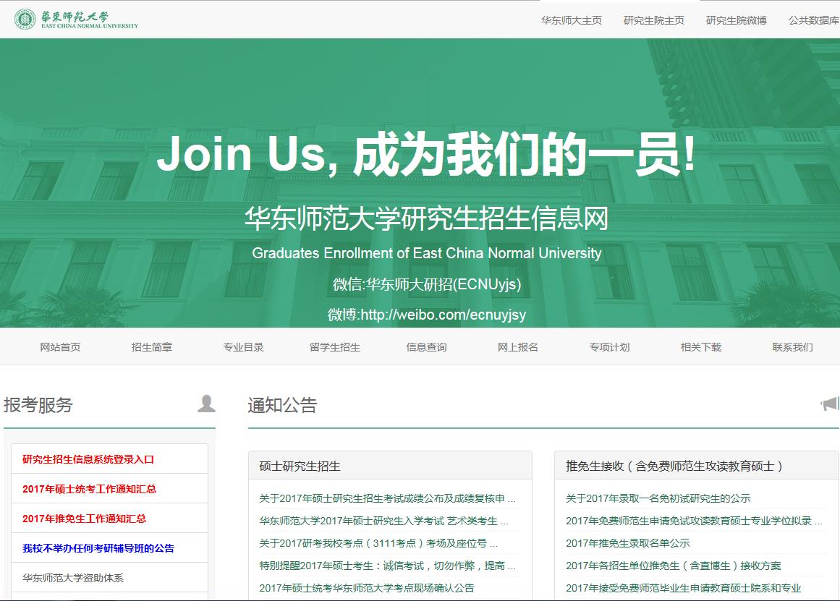The height and width of the screenshot is (601, 840).
Task: Go to 网站首页 menu item
Action: [x=60, y=347]
